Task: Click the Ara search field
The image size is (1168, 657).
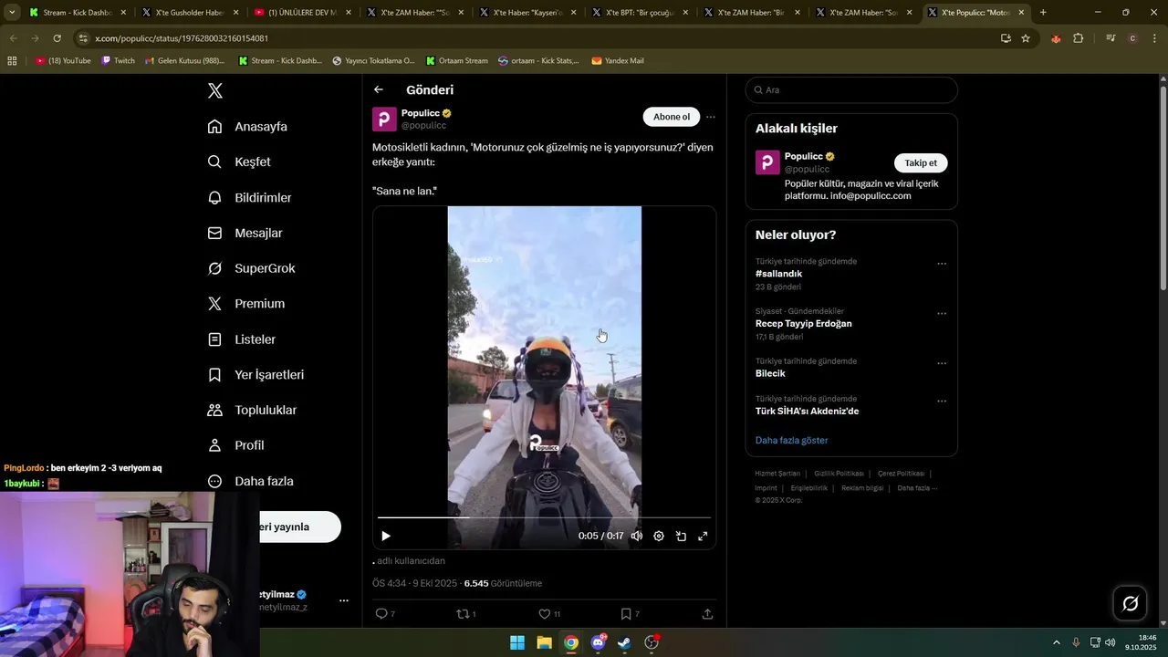Action: click(x=851, y=89)
